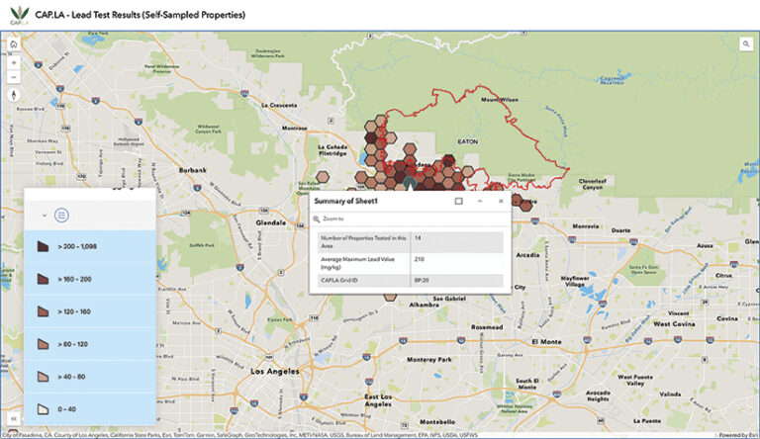Select the '0 - 40' legend label
Viewport: 760px width, 439px height.
click(x=67, y=409)
